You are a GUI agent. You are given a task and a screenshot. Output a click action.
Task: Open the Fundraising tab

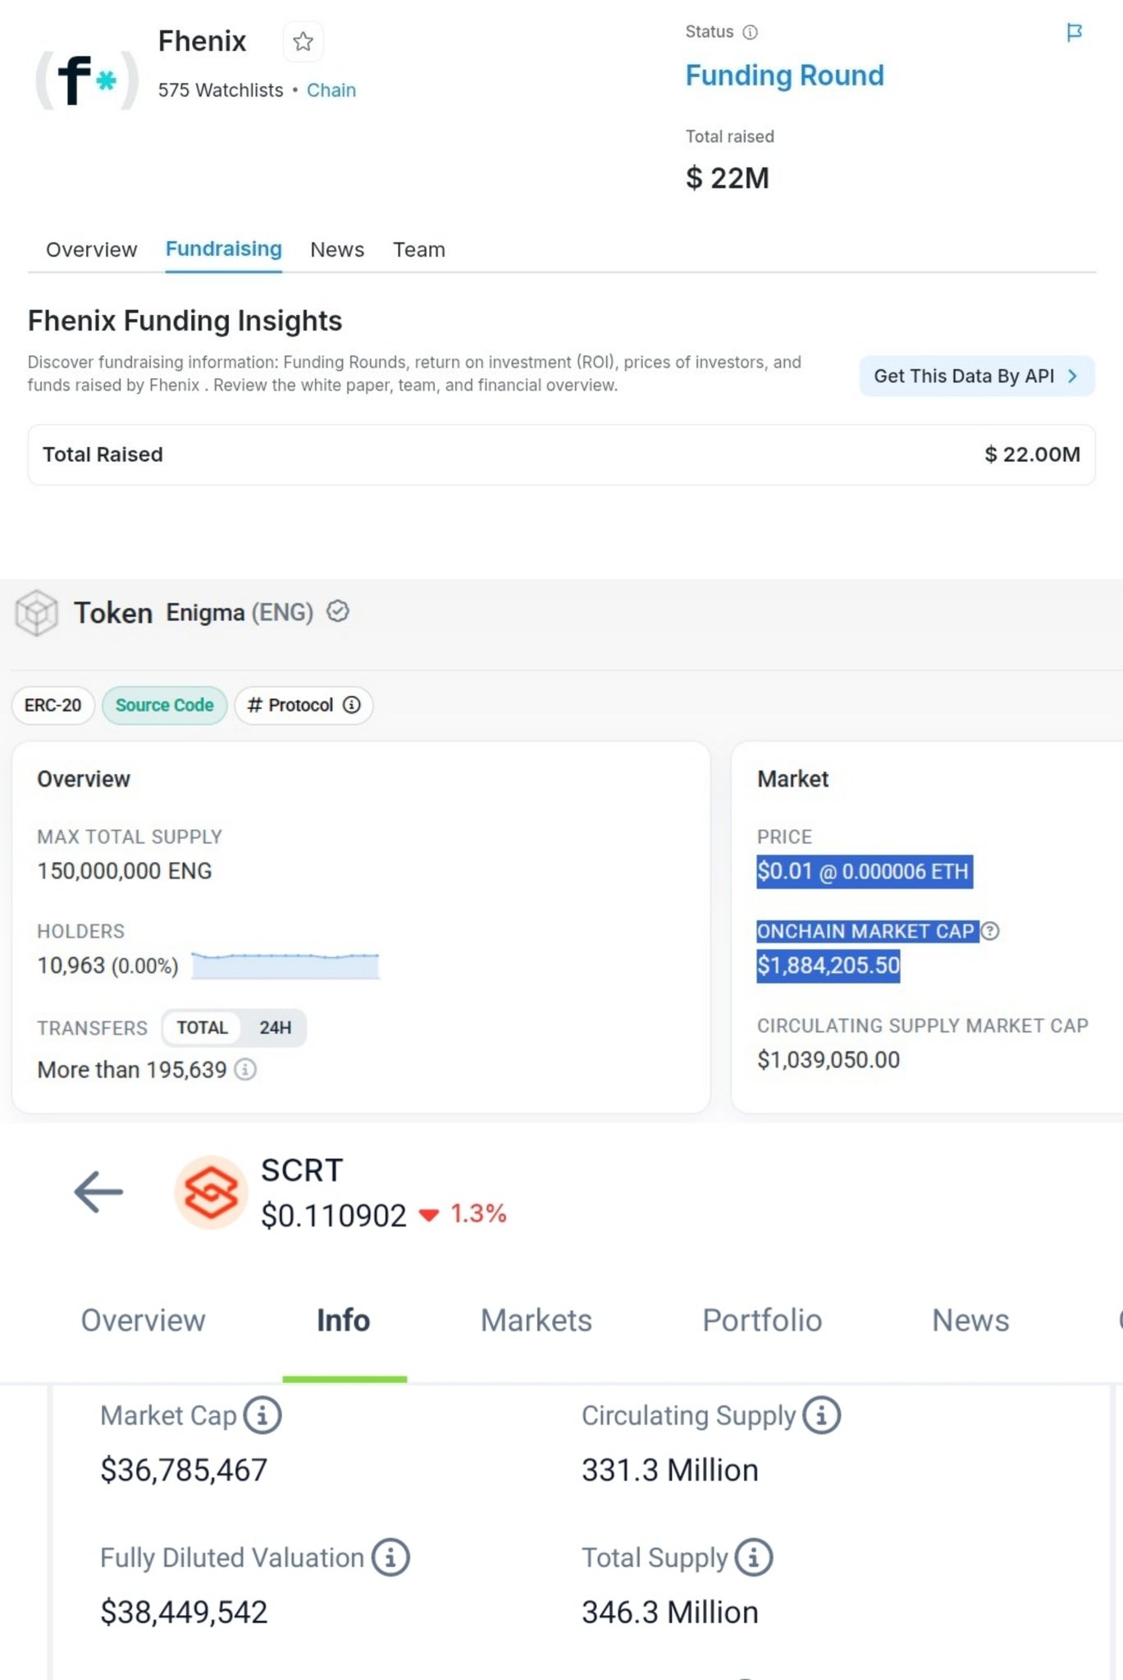click(223, 249)
